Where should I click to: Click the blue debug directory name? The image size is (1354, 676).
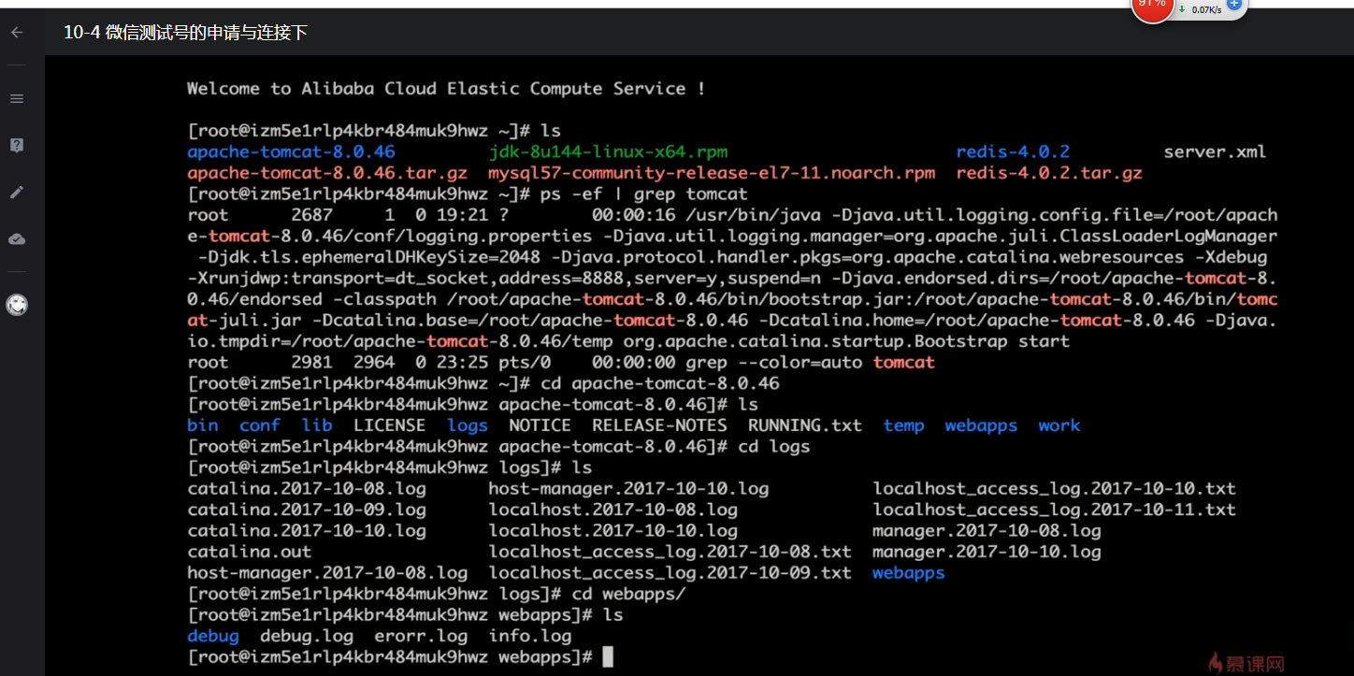(x=213, y=637)
